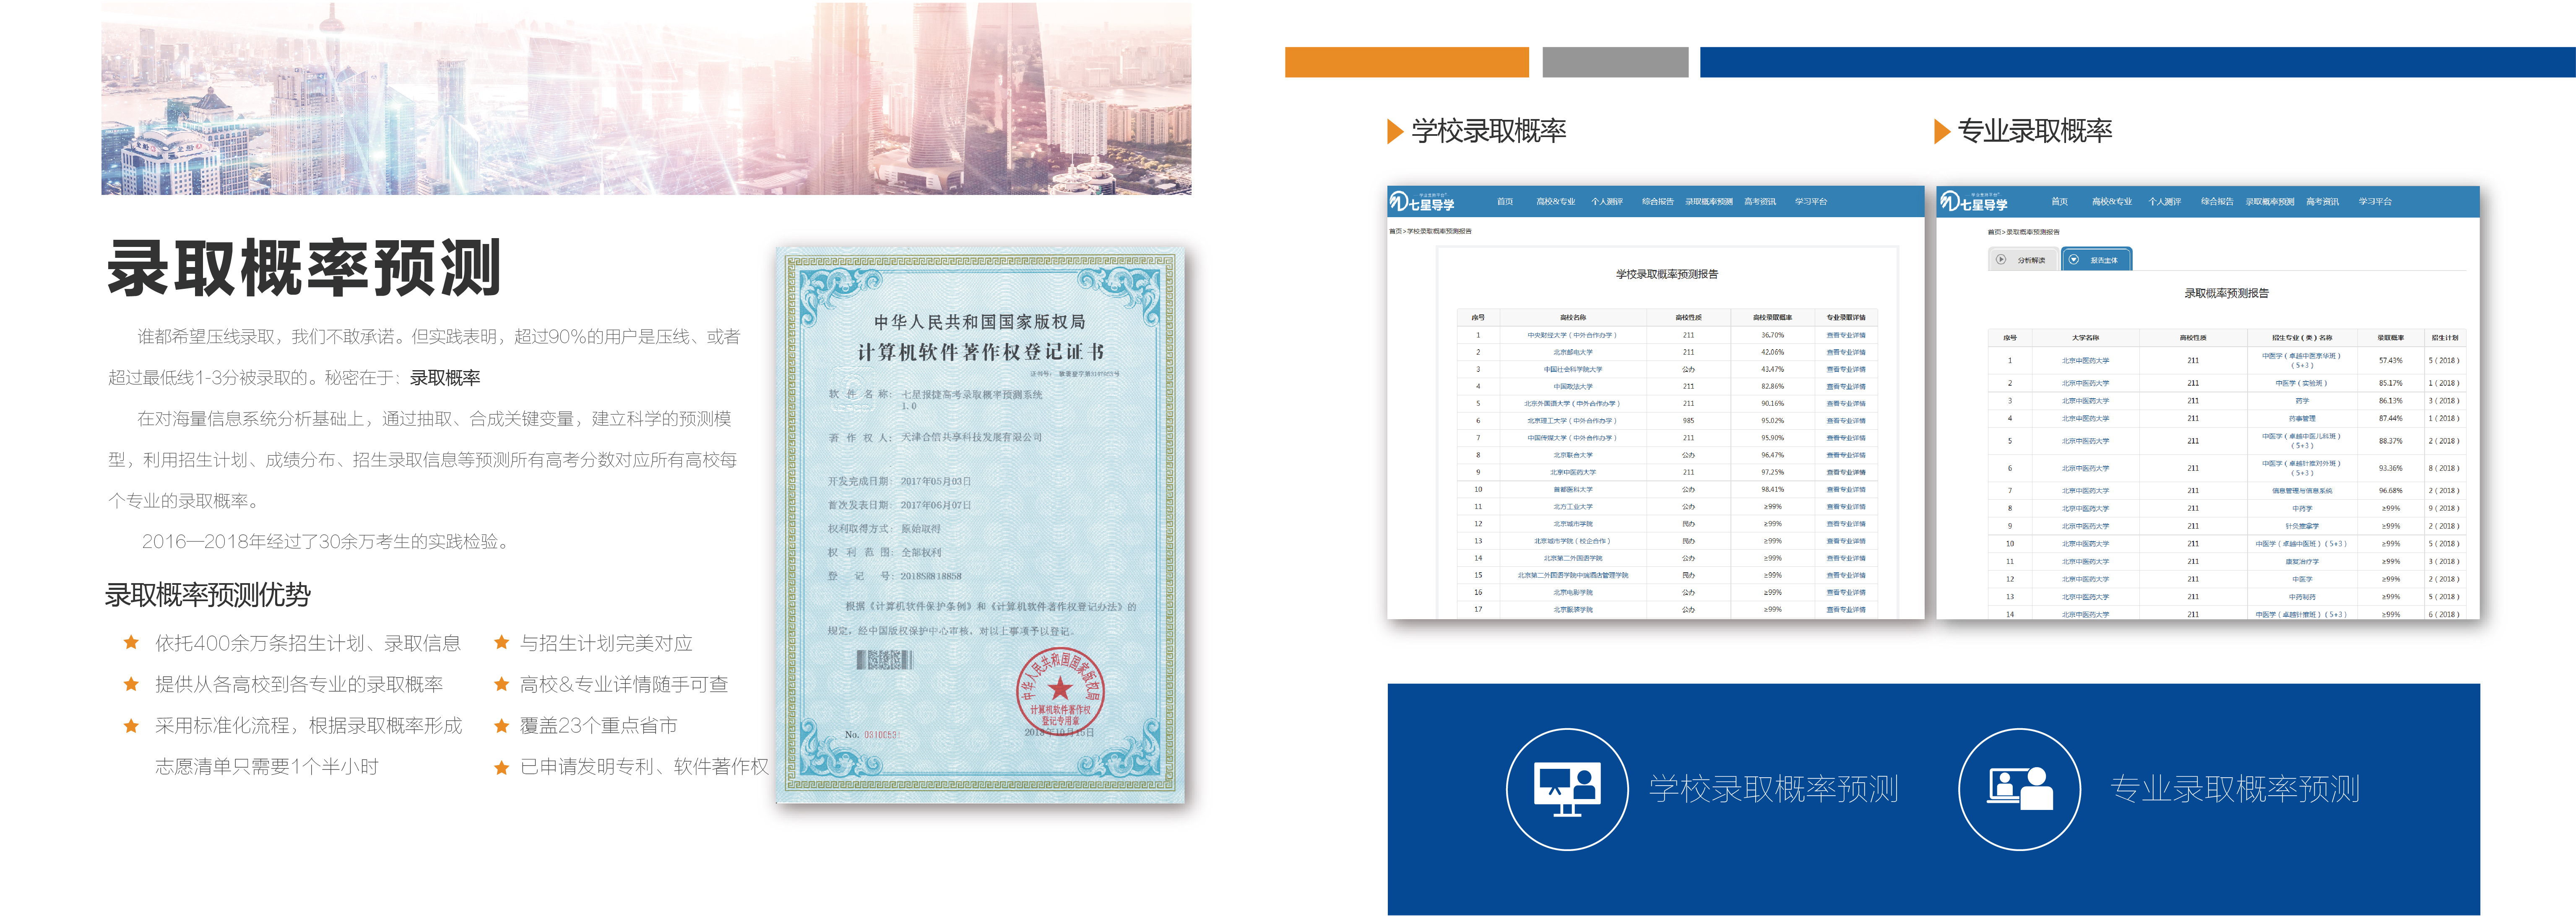Open 中央财经大学（中外合作办学）link
This screenshot has width=2576, height=916.
pyautogui.click(x=1571, y=336)
